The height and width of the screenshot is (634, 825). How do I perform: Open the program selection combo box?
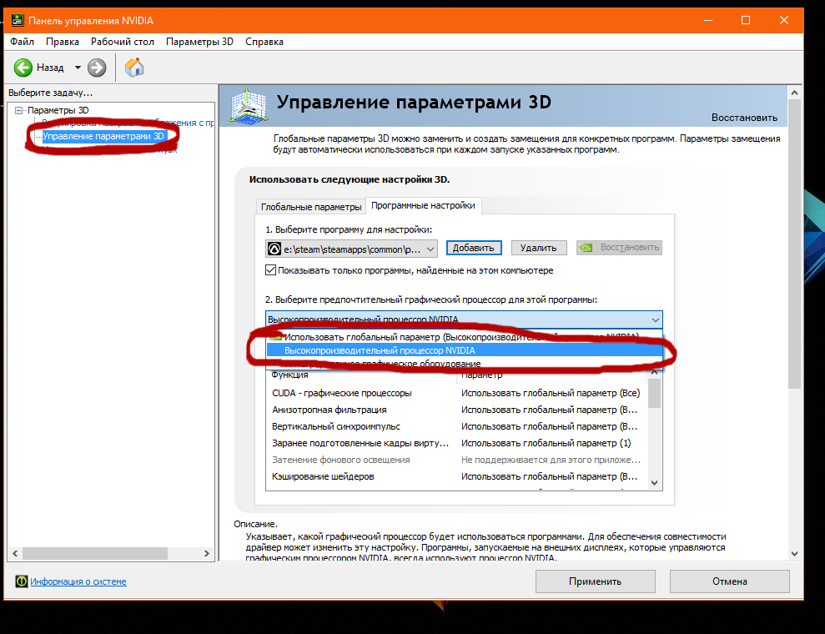click(x=351, y=249)
